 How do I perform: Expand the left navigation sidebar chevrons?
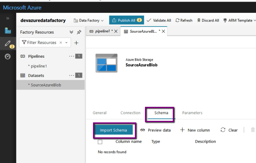[7, 18]
